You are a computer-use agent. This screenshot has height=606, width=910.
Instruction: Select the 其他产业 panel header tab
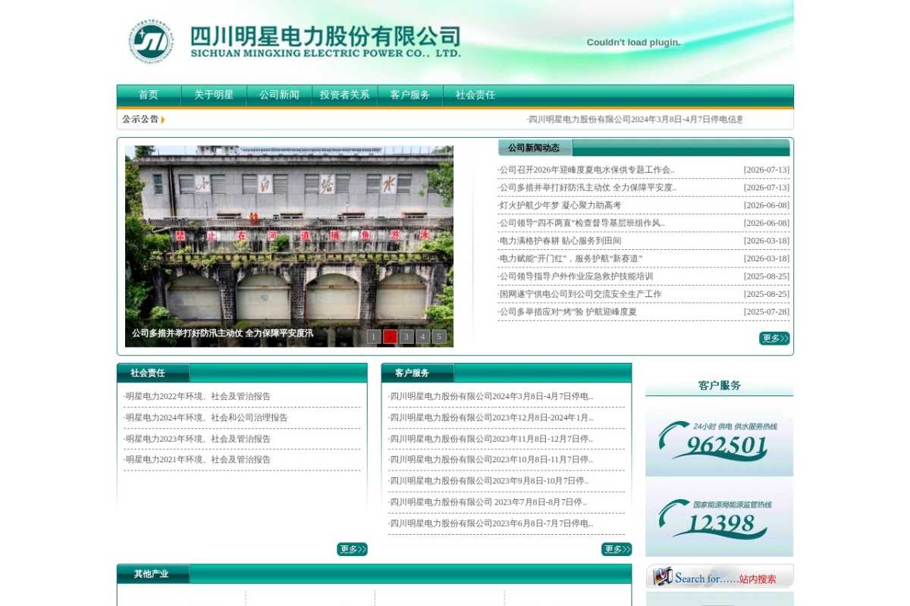click(153, 573)
